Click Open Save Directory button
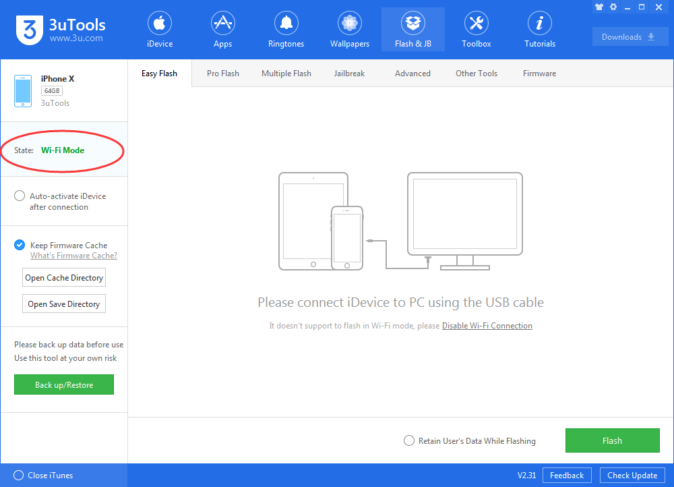674x487 pixels. (x=64, y=304)
